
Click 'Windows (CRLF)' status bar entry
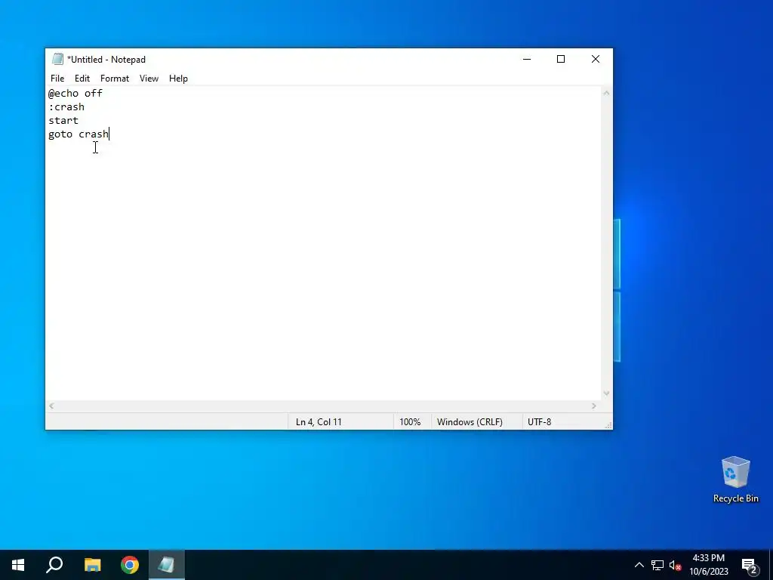pyautogui.click(x=470, y=422)
